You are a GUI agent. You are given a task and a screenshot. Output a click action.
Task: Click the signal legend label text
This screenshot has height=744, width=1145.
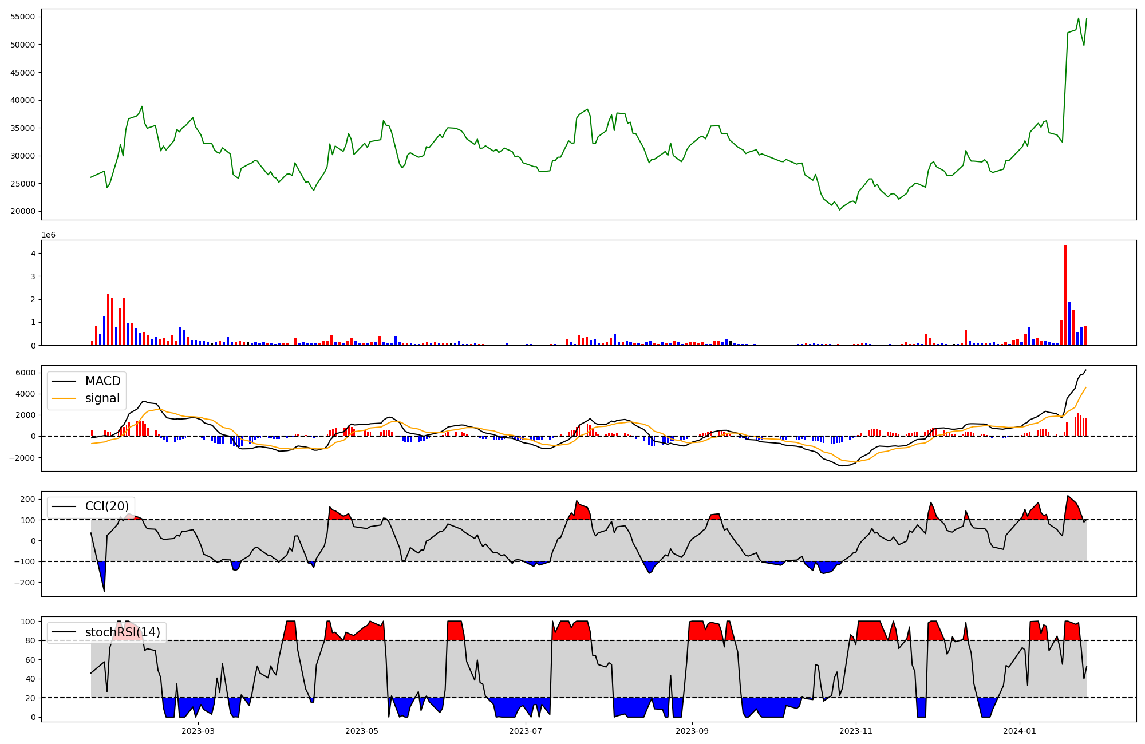102,398
